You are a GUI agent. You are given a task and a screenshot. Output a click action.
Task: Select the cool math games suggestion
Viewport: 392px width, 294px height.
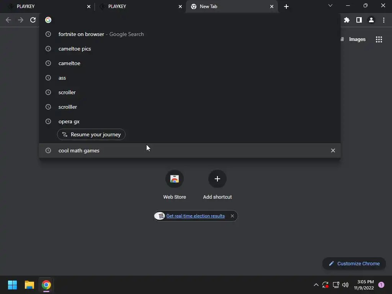pyautogui.click(x=190, y=150)
